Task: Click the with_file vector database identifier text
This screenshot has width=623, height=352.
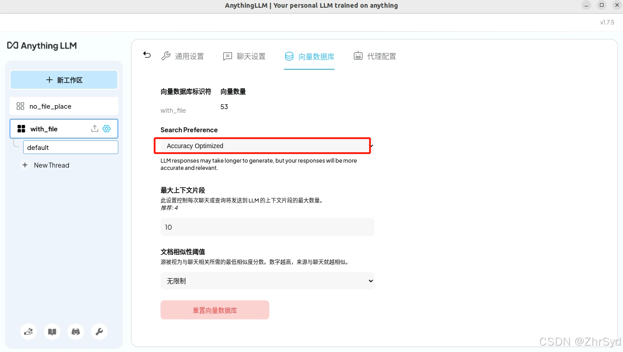Action: 173,111
